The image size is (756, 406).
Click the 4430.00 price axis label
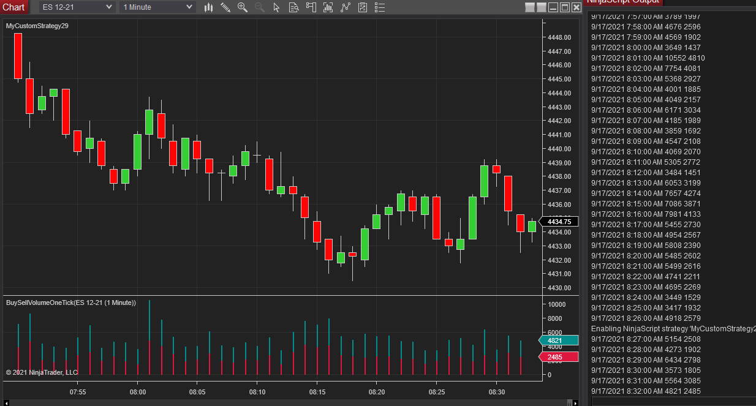[559, 288]
